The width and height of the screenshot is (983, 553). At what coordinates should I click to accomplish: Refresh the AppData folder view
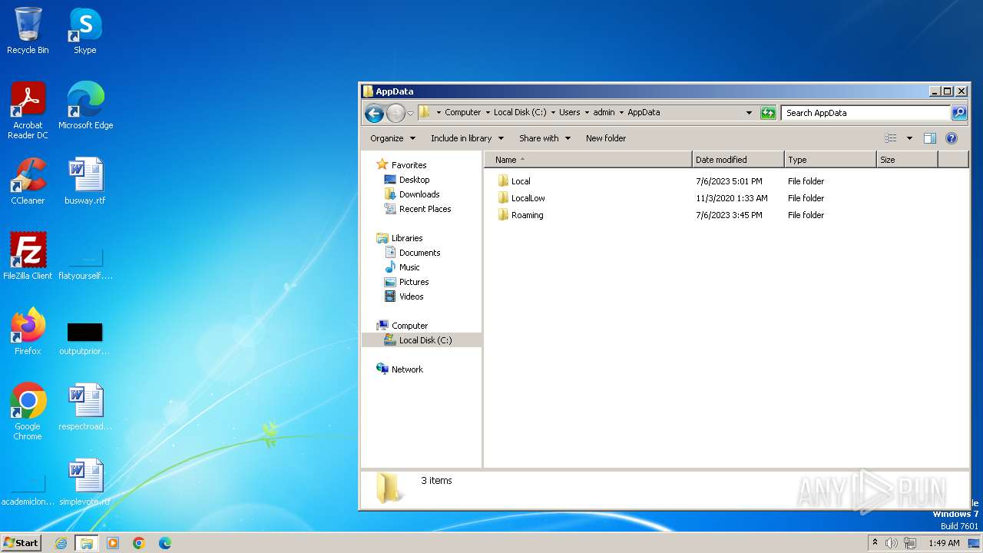[x=768, y=113]
